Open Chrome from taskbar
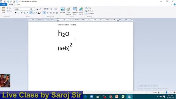The width and height of the screenshot is (176, 99). 111,97
